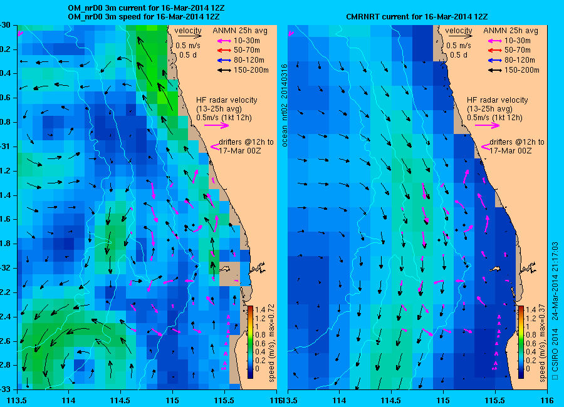Click the right map speed color bar
This screenshot has width=564, height=407.
(x=521, y=343)
